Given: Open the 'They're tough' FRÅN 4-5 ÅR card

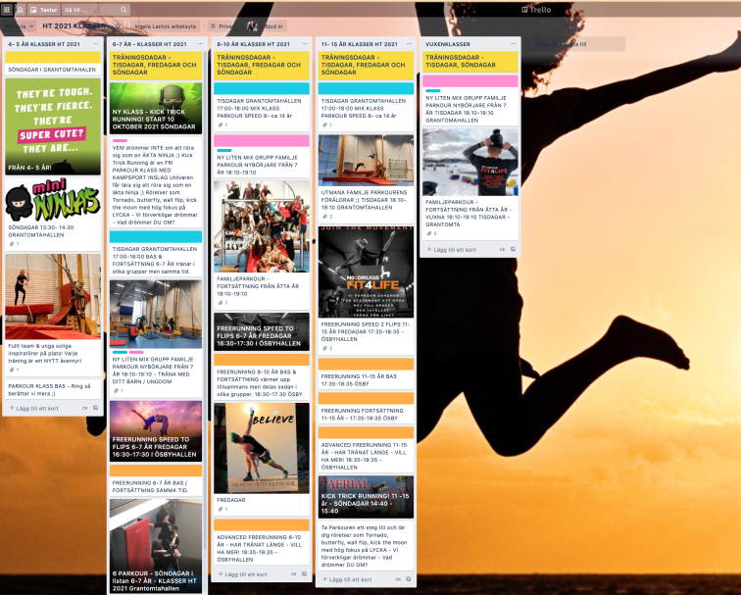Looking at the screenshot, I should pyautogui.click(x=53, y=126).
